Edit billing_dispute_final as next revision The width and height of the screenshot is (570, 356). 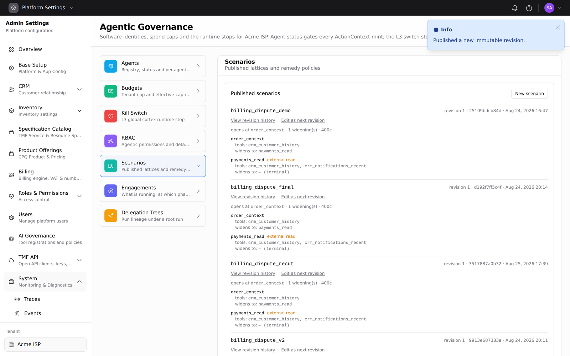coord(303,197)
